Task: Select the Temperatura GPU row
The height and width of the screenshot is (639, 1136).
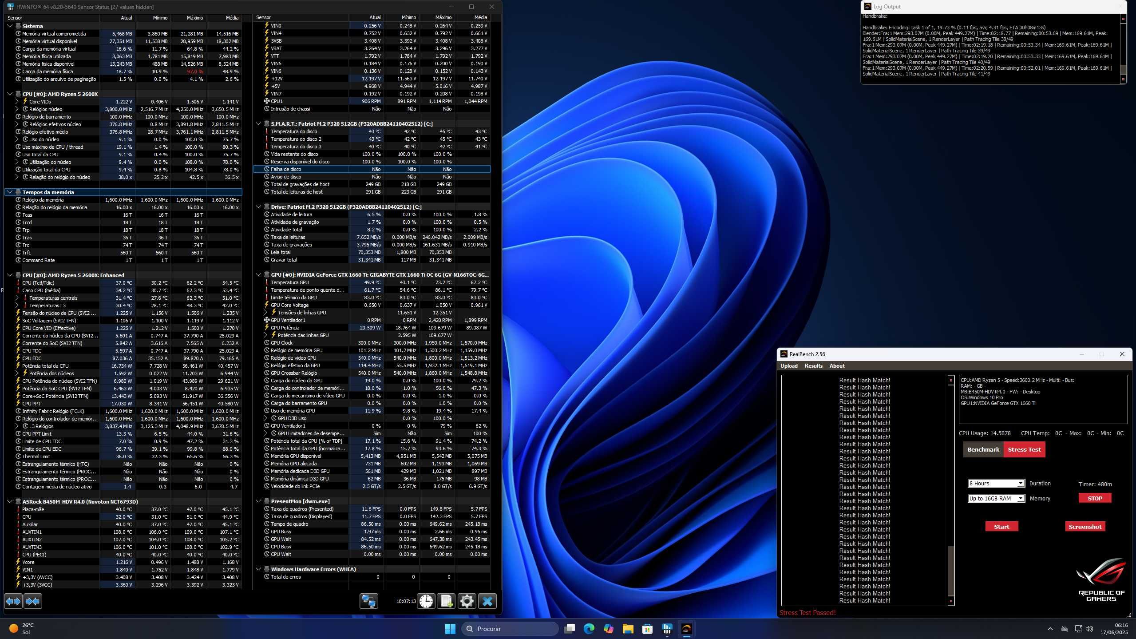Action: click(x=372, y=282)
